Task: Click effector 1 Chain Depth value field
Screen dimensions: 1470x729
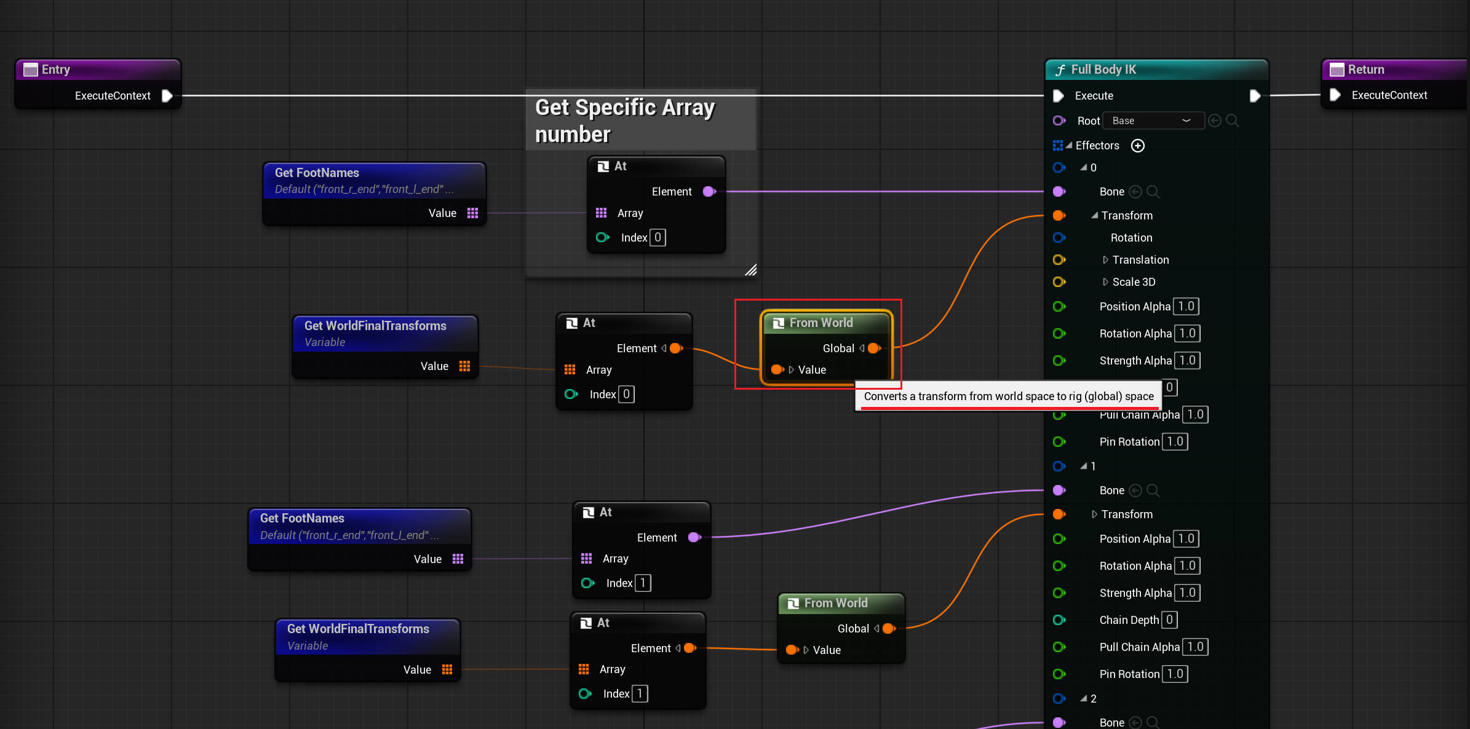Action: tap(1169, 620)
